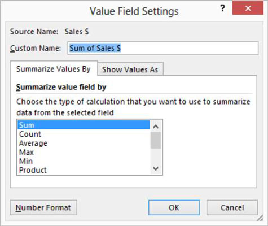This screenshot has height=226, width=268.
Task: Choose Average in the calculation list
Action: [x=84, y=143]
